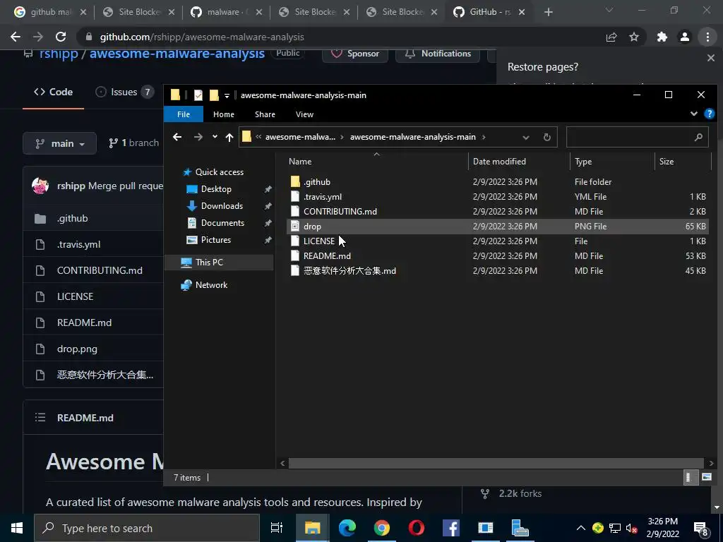Open rshipp profile link on GitHub

pyautogui.click(x=59, y=54)
